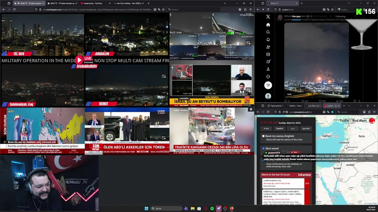Viewport: 378px width, 212px height.
Task: Select the Jerusalem camera stream
Action: pos(127,35)
